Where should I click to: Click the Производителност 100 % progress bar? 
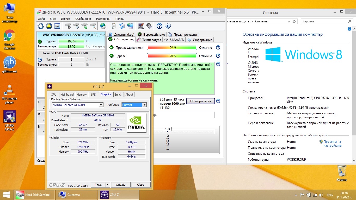click(x=172, y=48)
